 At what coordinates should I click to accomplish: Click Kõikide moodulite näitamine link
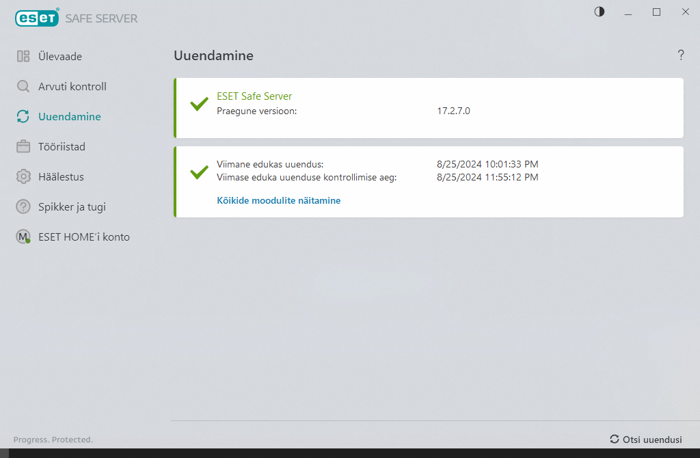(x=279, y=200)
